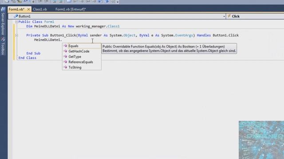Screen dimensions: 284x159
Task: Close the Form1.vb* tab
Action: click(x=28, y=9)
